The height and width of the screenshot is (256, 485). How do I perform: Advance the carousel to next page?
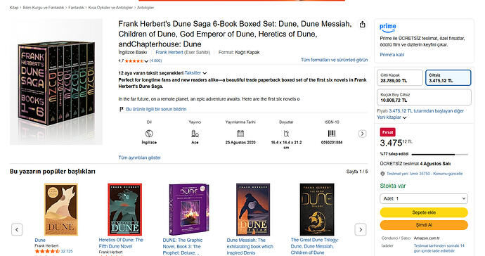tap(361, 229)
